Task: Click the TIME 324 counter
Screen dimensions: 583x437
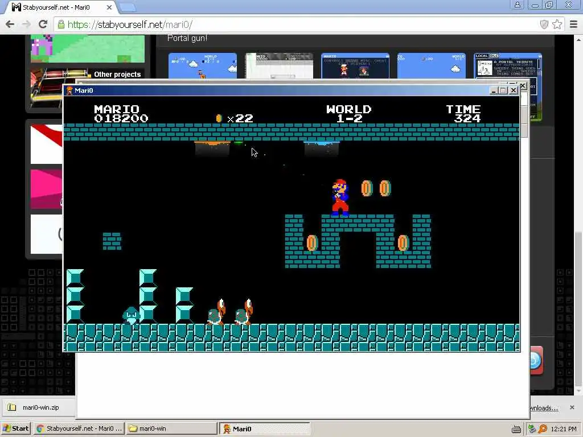Action: (x=463, y=114)
